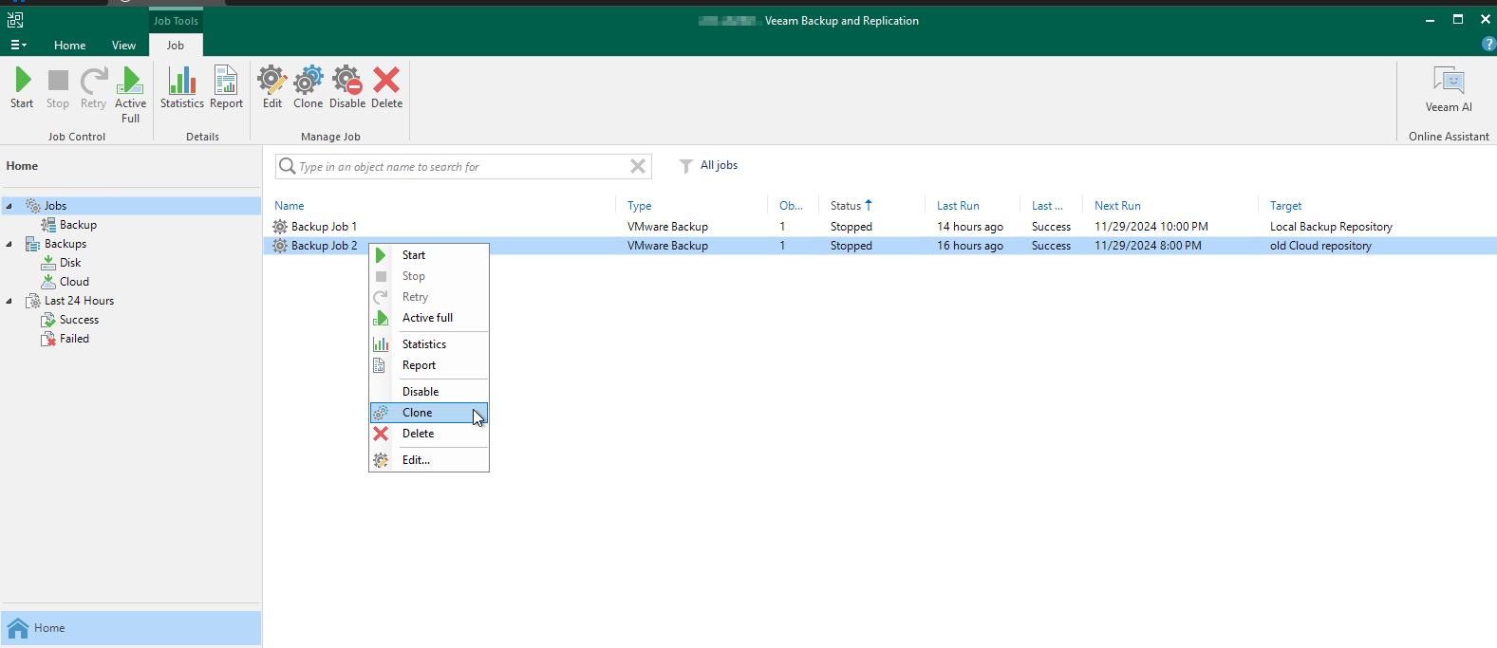Select Disk under Backups
The height and width of the screenshot is (648, 1497).
pyautogui.click(x=70, y=263)
